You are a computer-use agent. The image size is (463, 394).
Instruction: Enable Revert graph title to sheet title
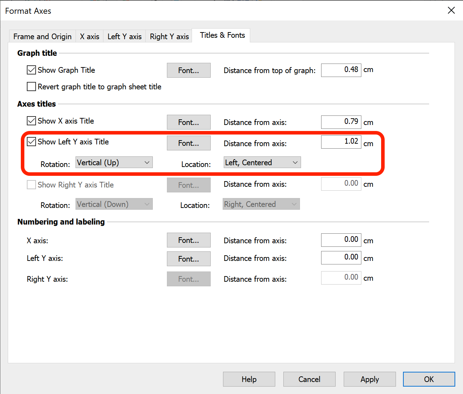coord(31,86)
